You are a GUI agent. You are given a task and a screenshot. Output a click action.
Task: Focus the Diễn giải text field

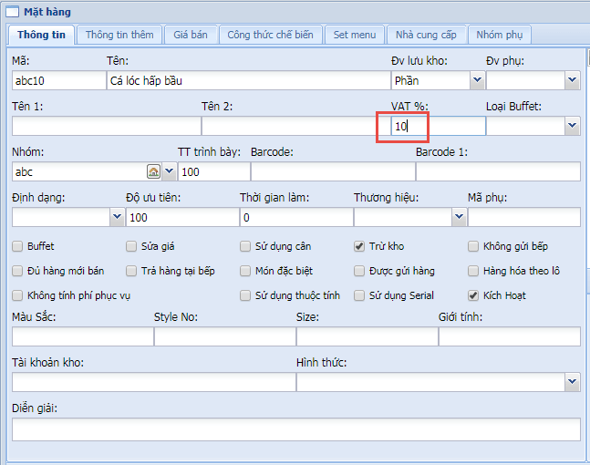coord(296,429)
